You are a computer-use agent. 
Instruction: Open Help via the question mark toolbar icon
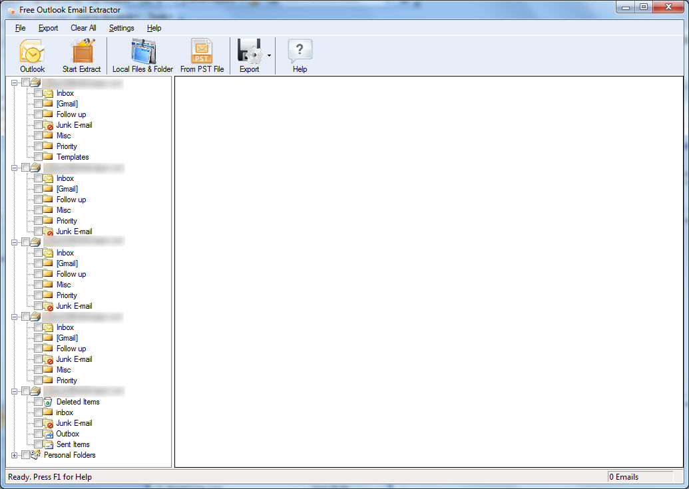(x=300, y=51)
